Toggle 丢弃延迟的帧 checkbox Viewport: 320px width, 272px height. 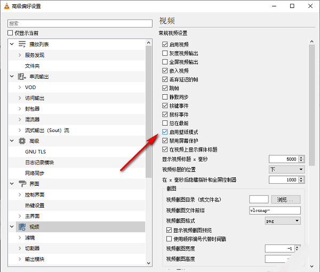click(165, 79)
